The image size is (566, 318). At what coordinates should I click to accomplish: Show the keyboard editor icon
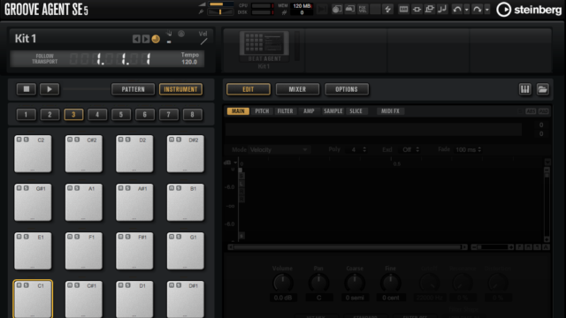[524, 89]
